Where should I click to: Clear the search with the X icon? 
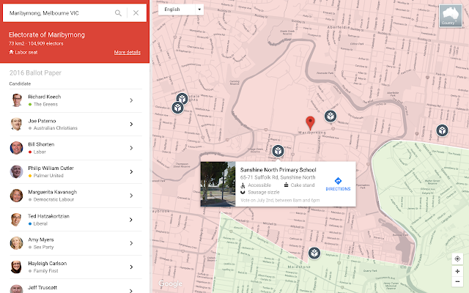coord(136,13)
